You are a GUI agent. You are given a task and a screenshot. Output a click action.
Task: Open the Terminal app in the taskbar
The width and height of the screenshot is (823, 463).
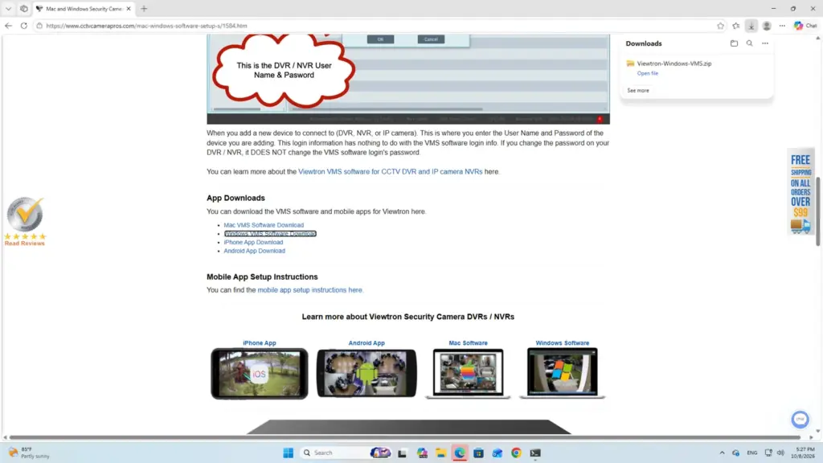tap(534, 453)
